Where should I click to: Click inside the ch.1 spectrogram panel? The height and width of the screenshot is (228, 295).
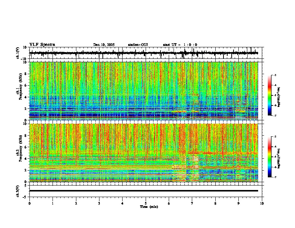pyautogui.click(x=143, y=91)
